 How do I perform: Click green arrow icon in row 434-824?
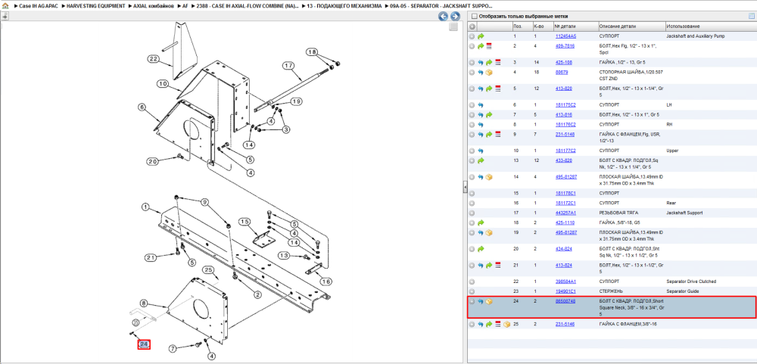point(481,249)
